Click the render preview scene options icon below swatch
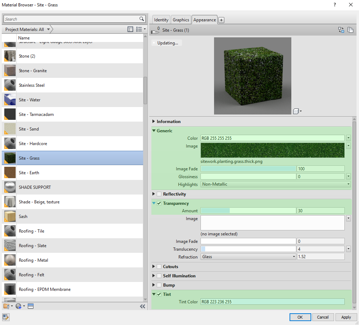This screenshot has width=359, height=325. tap(296, 111)
